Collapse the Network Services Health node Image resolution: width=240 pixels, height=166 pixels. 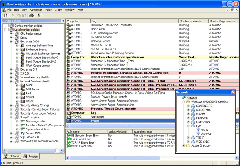(x=11, y=81)
